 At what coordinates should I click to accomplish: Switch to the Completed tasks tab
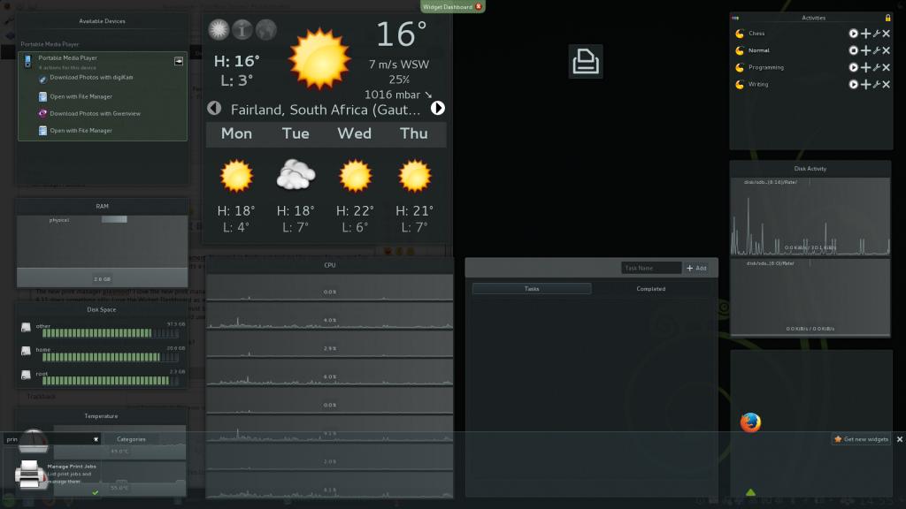click(x=650, y=289)
